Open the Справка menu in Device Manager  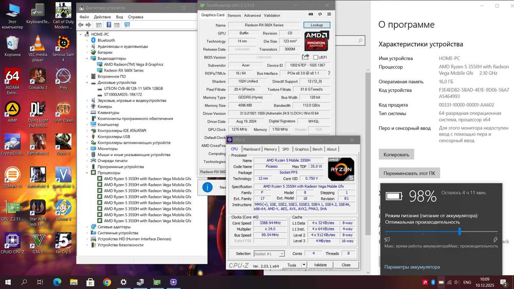(135, 17)
